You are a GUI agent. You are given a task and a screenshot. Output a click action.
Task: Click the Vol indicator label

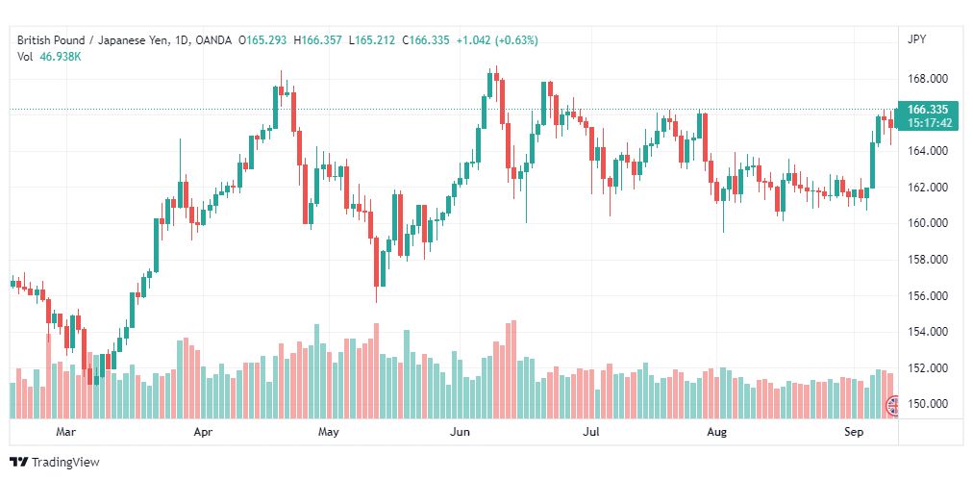[24, 57]
